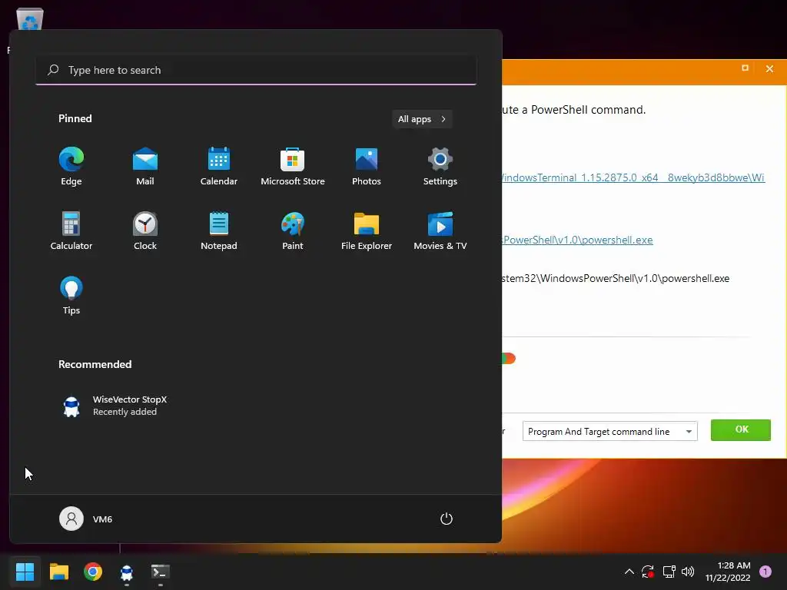Open Settings from pinned apps

tap(440, 167)
